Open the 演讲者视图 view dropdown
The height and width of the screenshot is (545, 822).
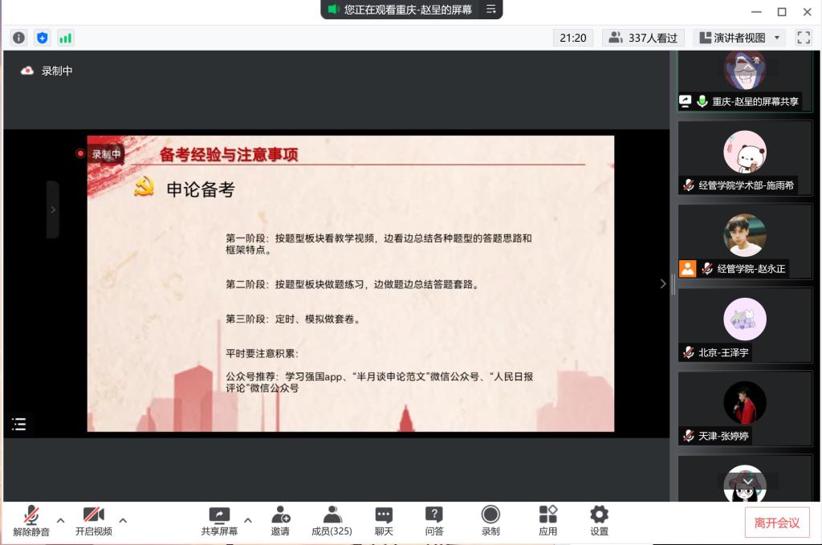click(x=739, y=38)
